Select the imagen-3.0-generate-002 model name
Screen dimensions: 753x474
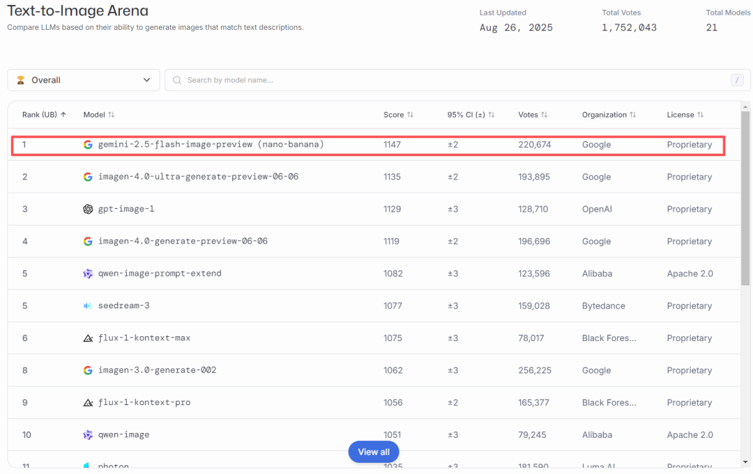click(158, 370)
